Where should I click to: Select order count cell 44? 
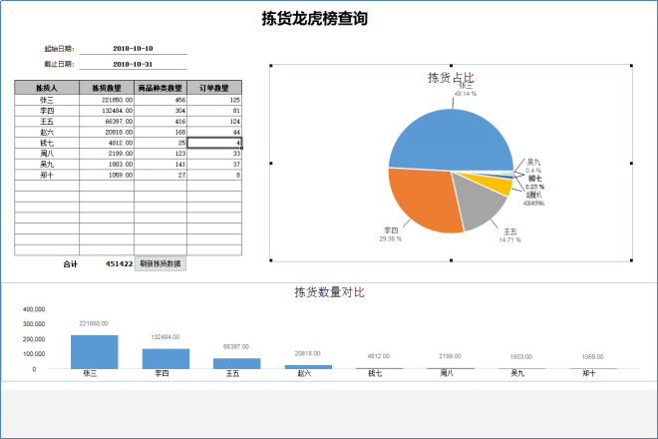point(214,132)
